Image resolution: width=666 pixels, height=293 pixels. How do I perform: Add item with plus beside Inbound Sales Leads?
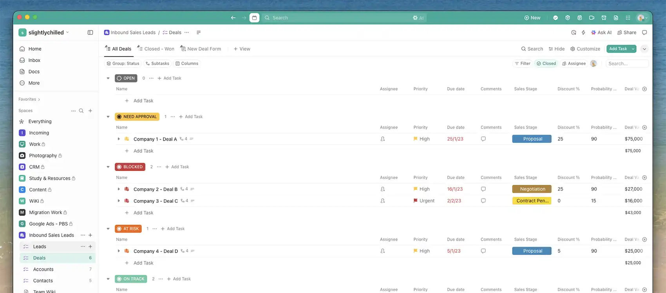pos(90,235)
